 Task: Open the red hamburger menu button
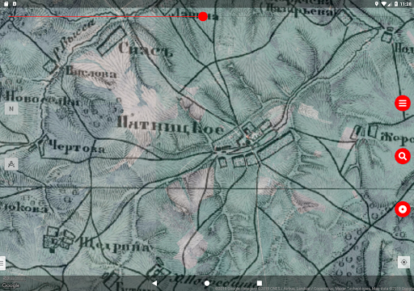tap(403, 103)
